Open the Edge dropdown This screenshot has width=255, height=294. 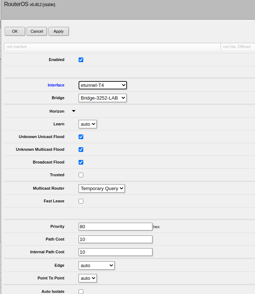point(96,265)
